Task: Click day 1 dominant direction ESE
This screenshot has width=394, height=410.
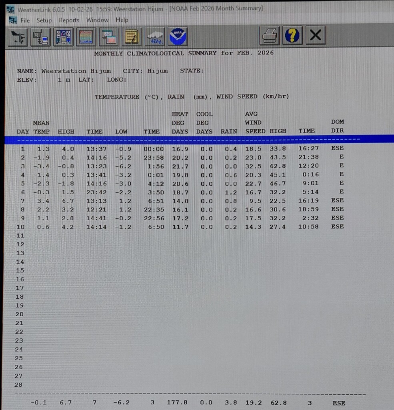Action: [337, 148]
